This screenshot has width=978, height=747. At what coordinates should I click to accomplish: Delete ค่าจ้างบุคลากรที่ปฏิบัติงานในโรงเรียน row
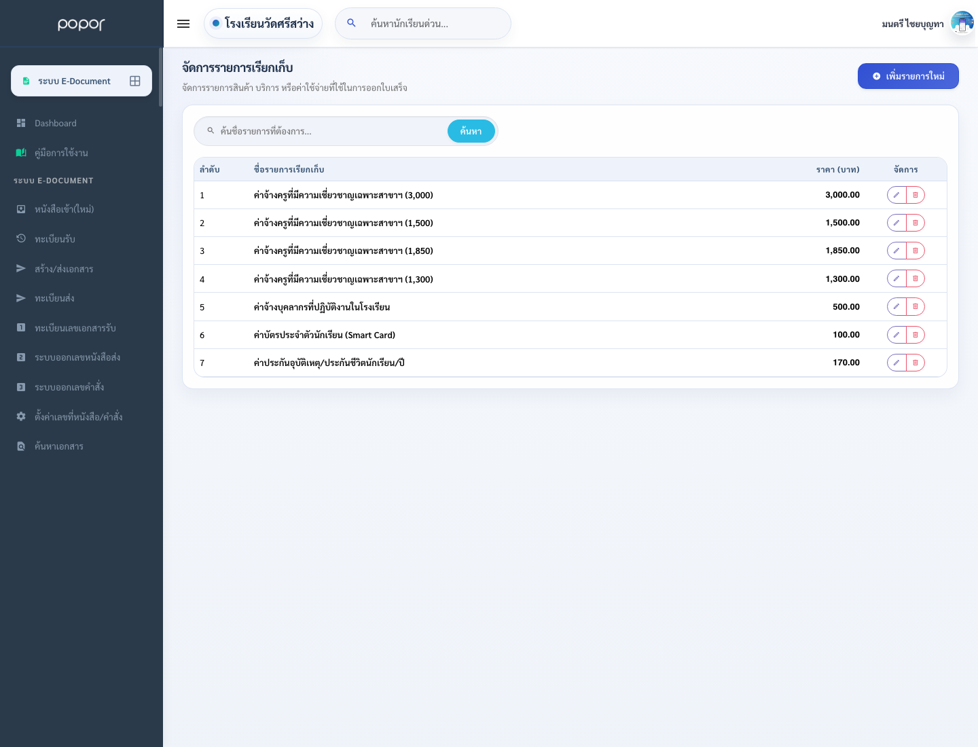[x=916, y=306]
